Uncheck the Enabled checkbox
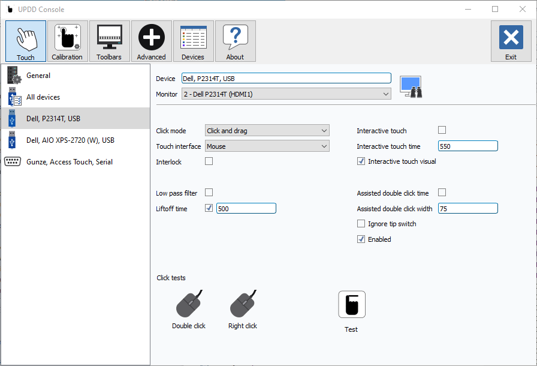This screenshot has width=537, height=366. 361,239
